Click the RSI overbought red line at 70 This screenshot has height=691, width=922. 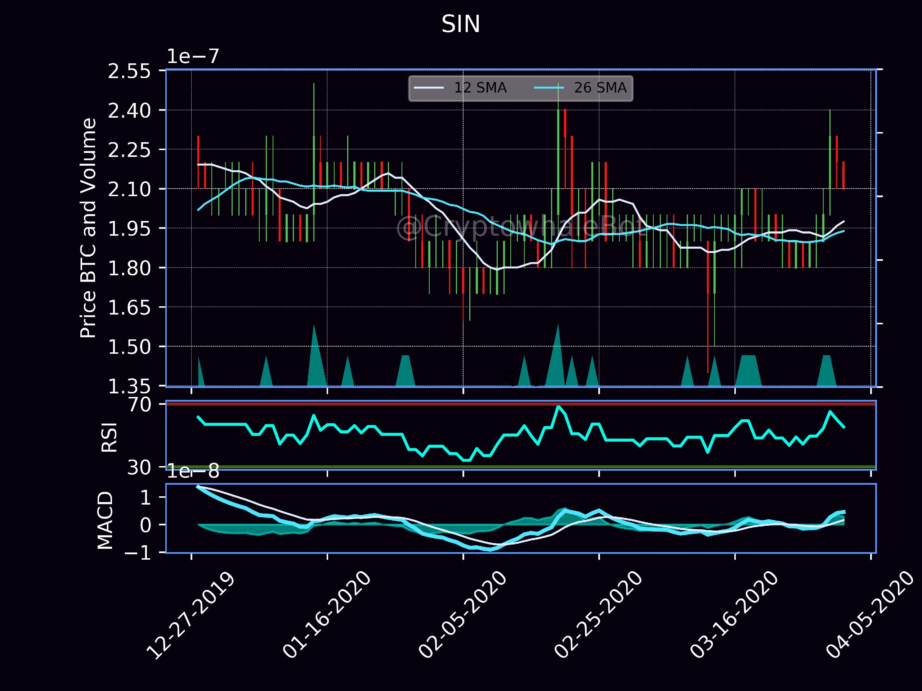521,404
